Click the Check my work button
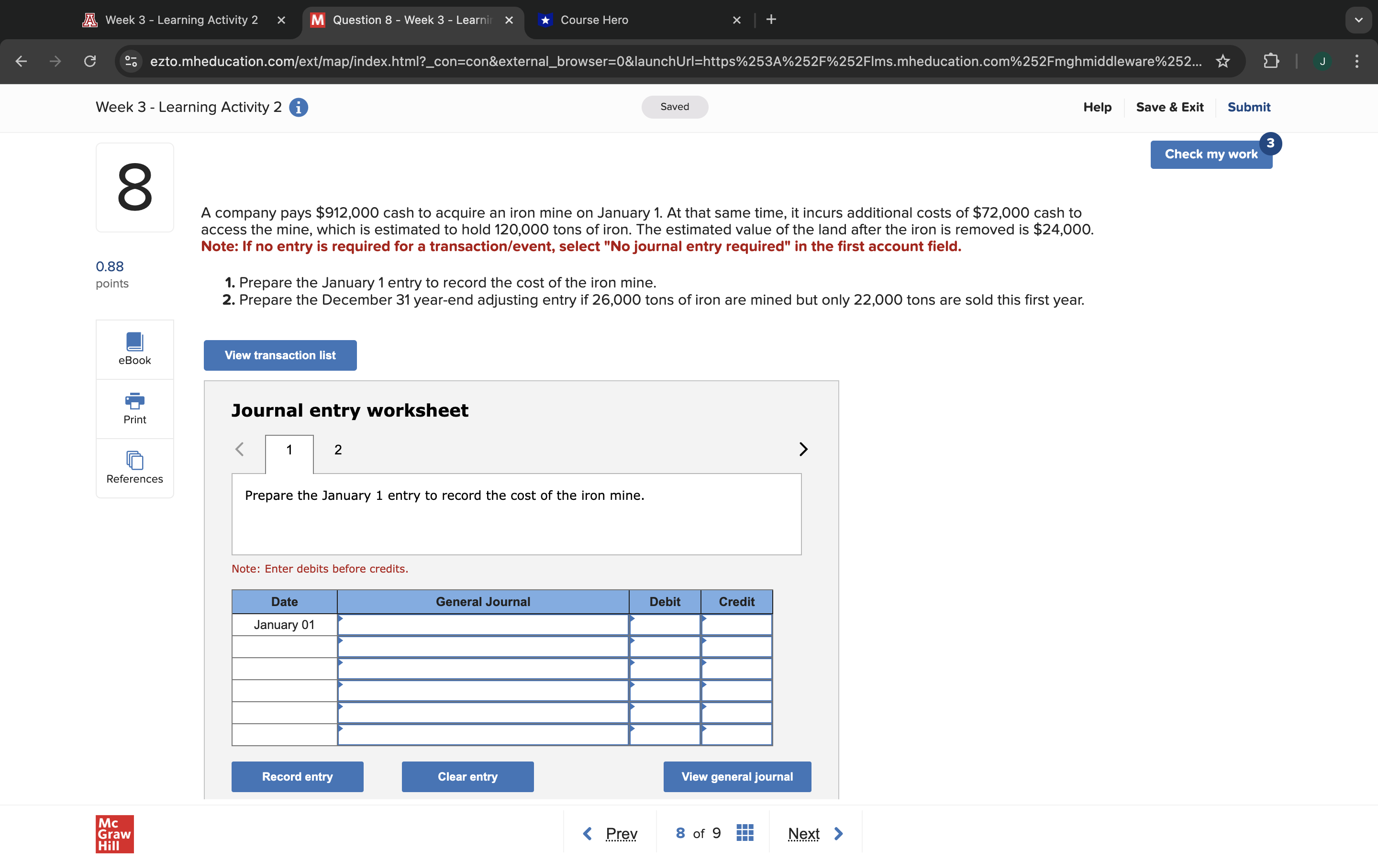 point(1211,155)
